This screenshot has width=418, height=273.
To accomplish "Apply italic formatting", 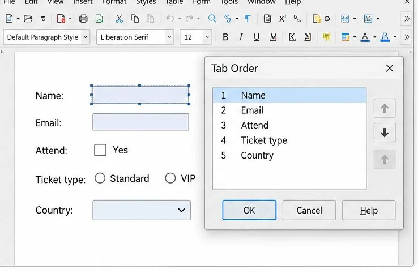I will (x=241, y=37).
